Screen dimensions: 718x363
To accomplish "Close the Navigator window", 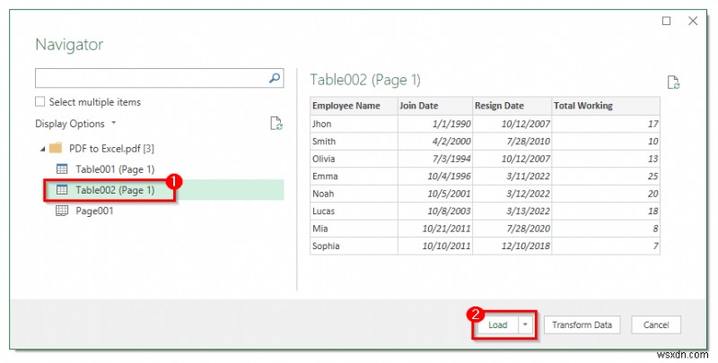I will (693, 21).
